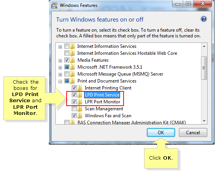215x172 pixels.
Task: Open the blue help question mark icon
Action: pos(204,19)
